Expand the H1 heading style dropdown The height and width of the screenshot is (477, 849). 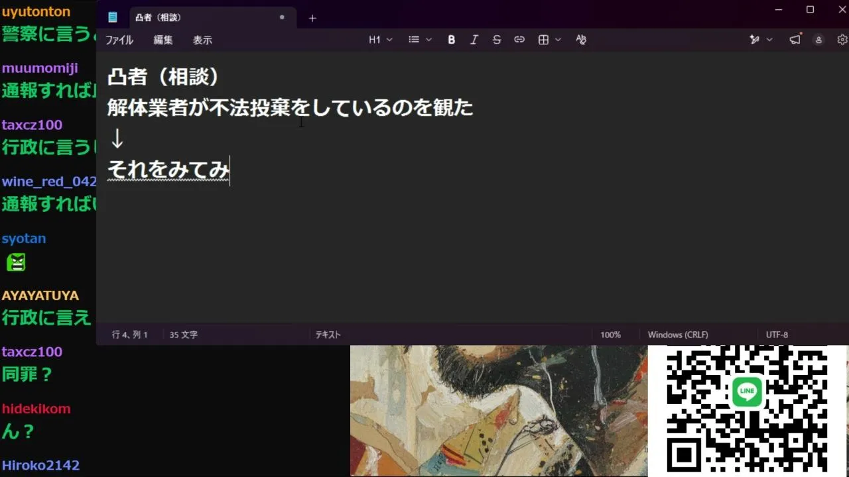pyautogui.click(x=381, y=40)
